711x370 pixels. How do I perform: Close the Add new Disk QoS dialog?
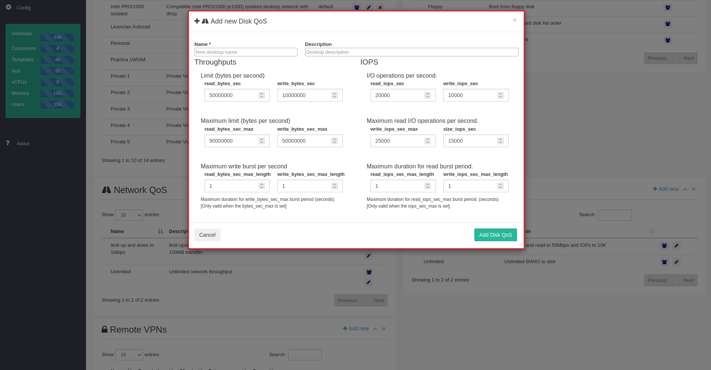pyautogui.click(x=514, y=20)
